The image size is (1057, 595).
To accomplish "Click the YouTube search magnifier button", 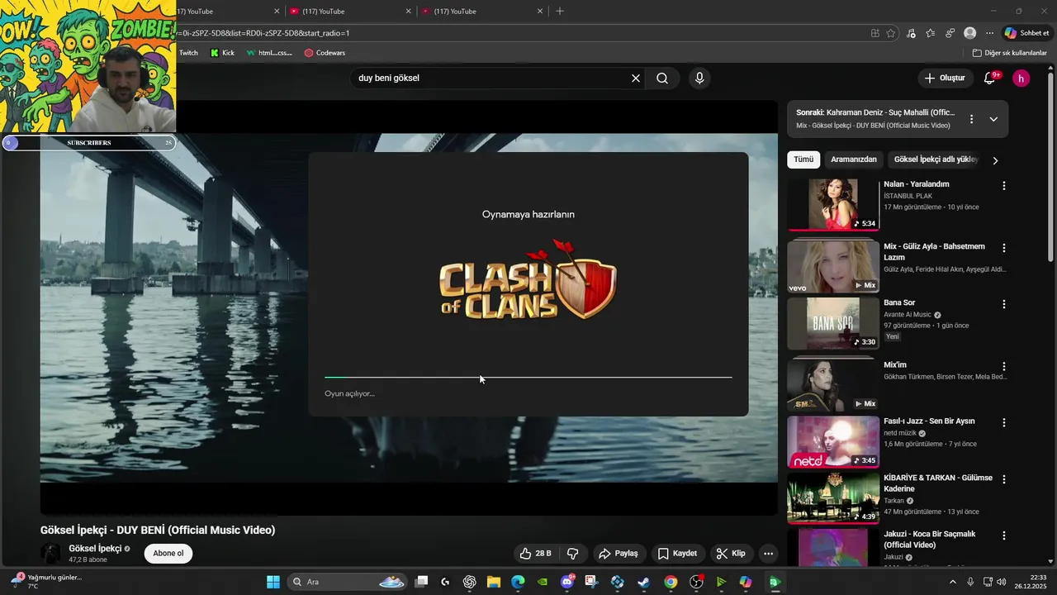I will [x=662, y=78].
